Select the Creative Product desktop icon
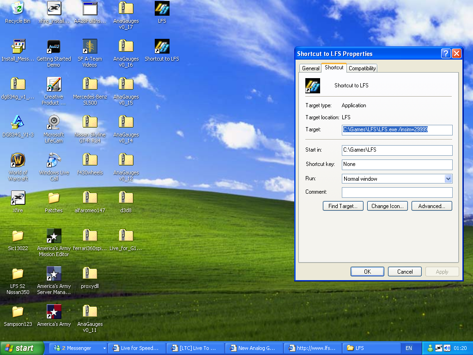The width and height of the screenshot is (473, 355). (x=54, y=91)
